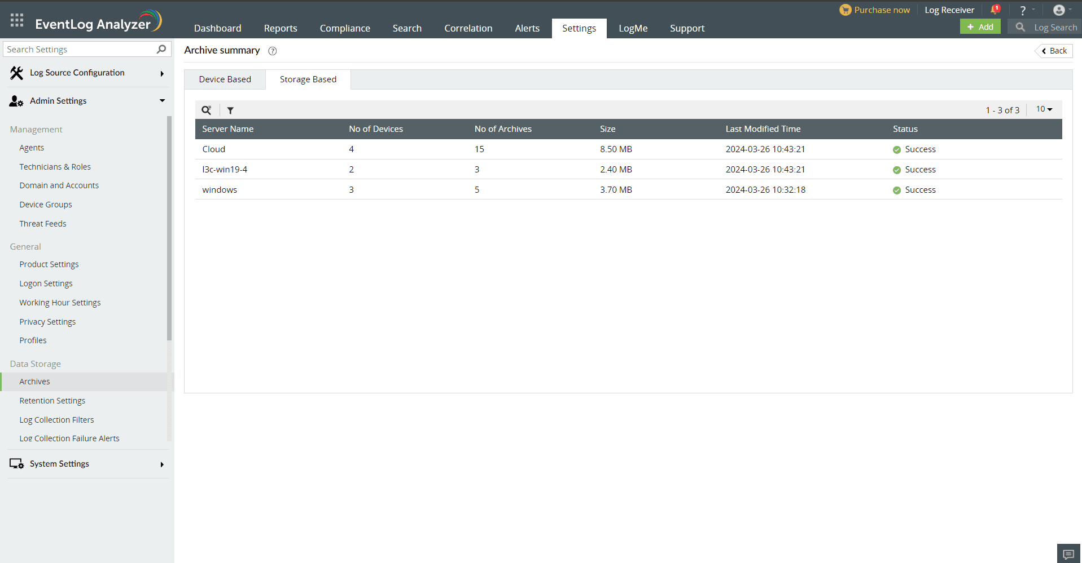Viewport: 1082px width, 563px height.
Task: Click the windows server name cell
Action: (x=220, y=190)
